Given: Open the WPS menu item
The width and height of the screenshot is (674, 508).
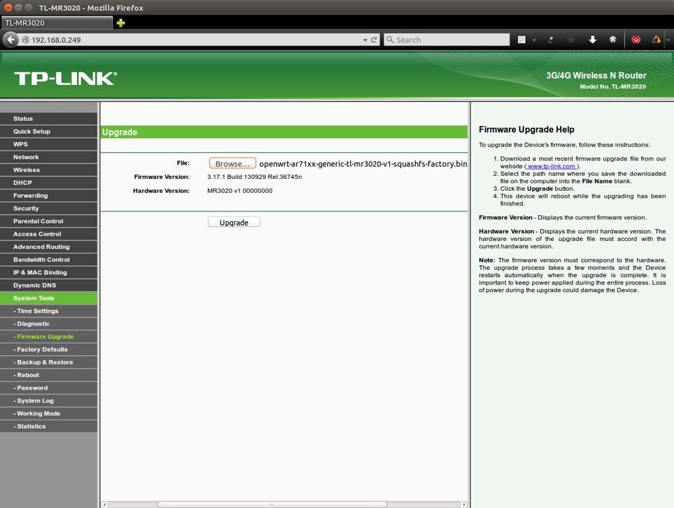Looking at the screenshot, I should pyautogui.click(x=49, y=144).
